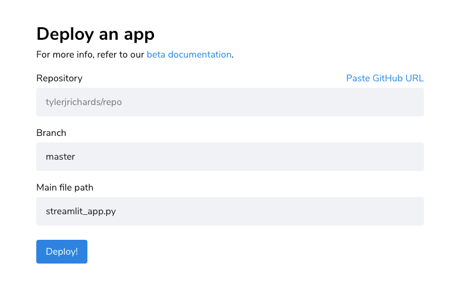Image resolution: width=456 pixels, height=295 pixels.
Task: Use the GitHub URL paste option beside Repository
Action: click(385, 78)
